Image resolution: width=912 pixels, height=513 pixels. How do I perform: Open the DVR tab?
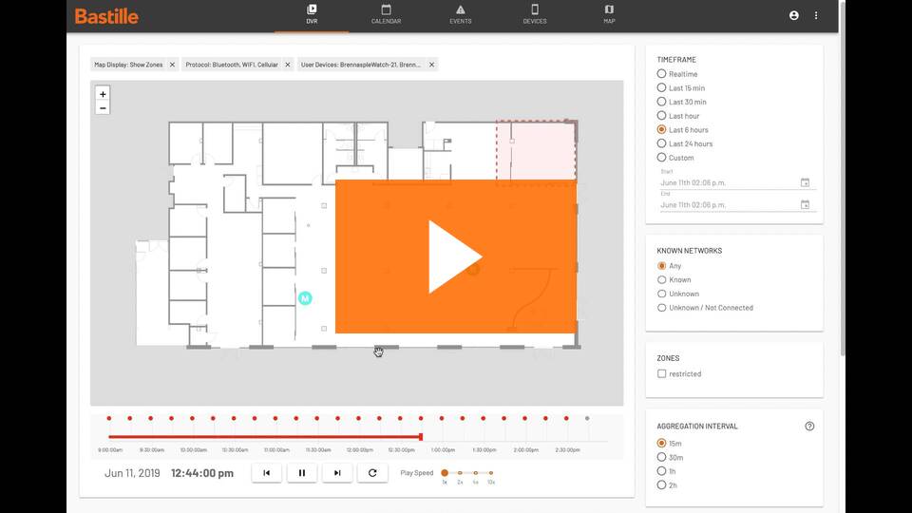[x=312, y=14]
